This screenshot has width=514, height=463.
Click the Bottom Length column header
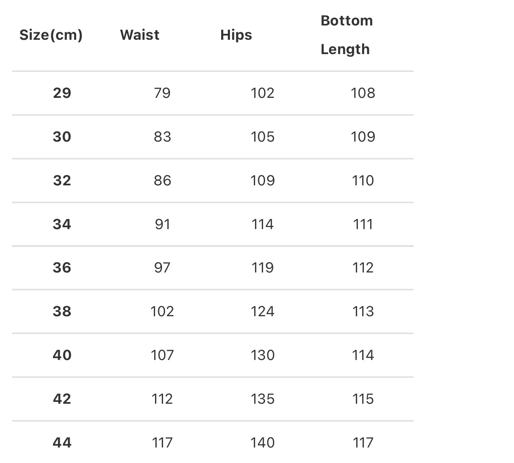coord(347,35)
